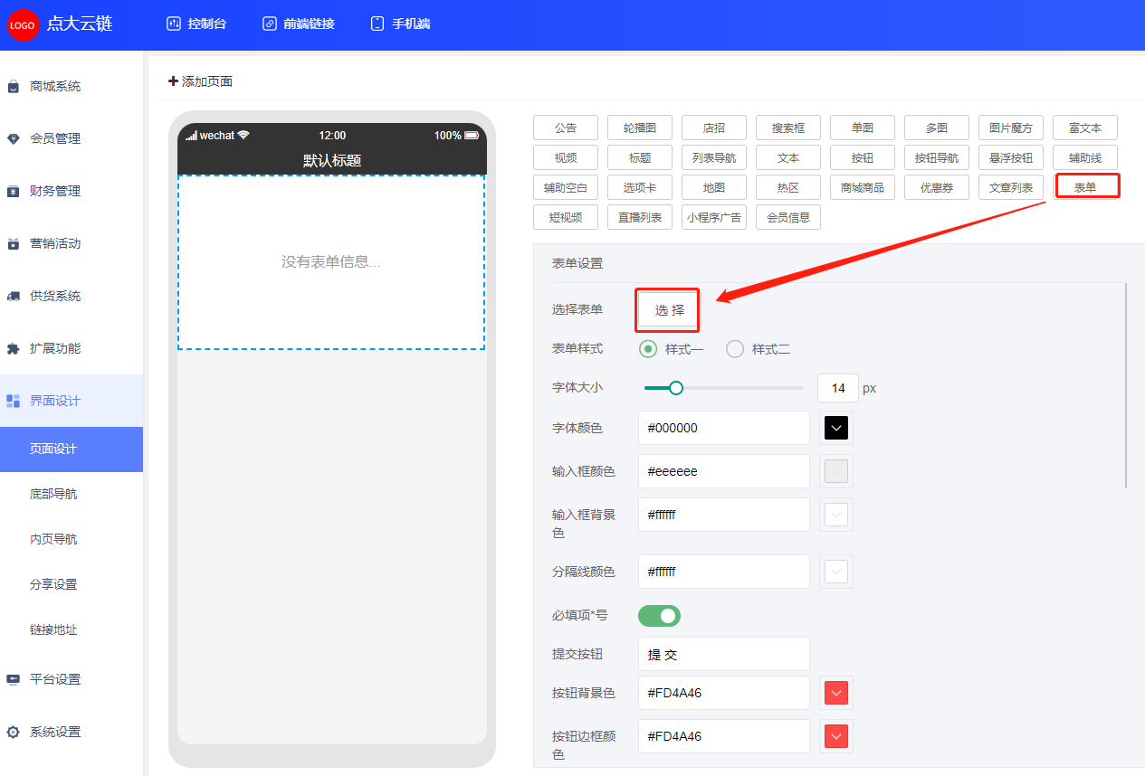Click the 控制台 dashboard icon

tap(174, 24)
